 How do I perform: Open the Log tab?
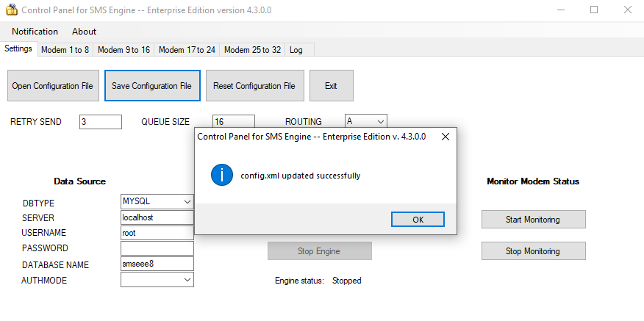pos(296,50)
